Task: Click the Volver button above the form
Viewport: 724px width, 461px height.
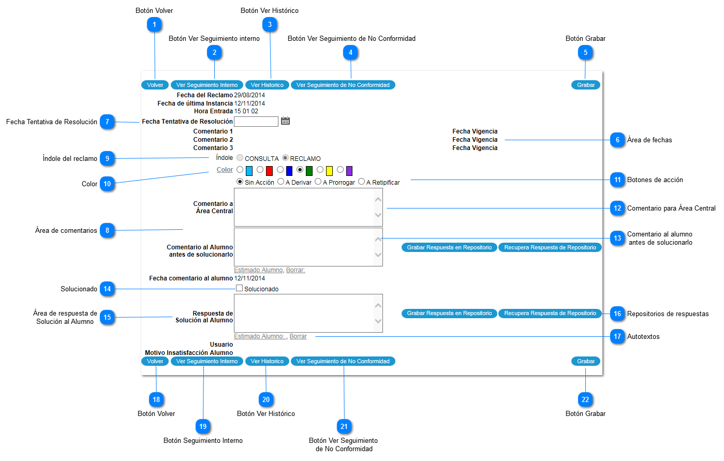Action: tap(155, 85)
